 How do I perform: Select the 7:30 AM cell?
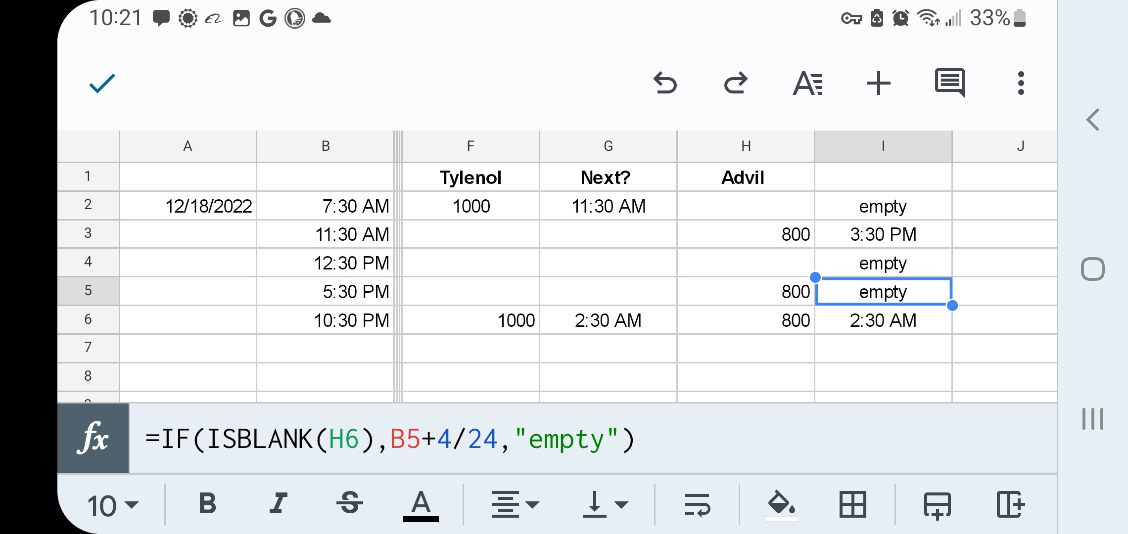[325, 206]
